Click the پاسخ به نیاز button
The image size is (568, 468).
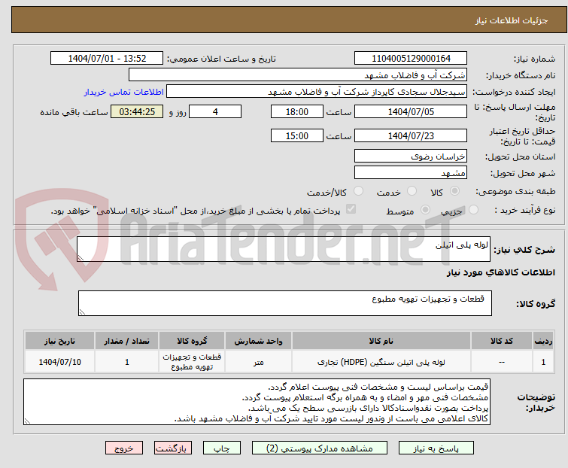click(436, 448)
